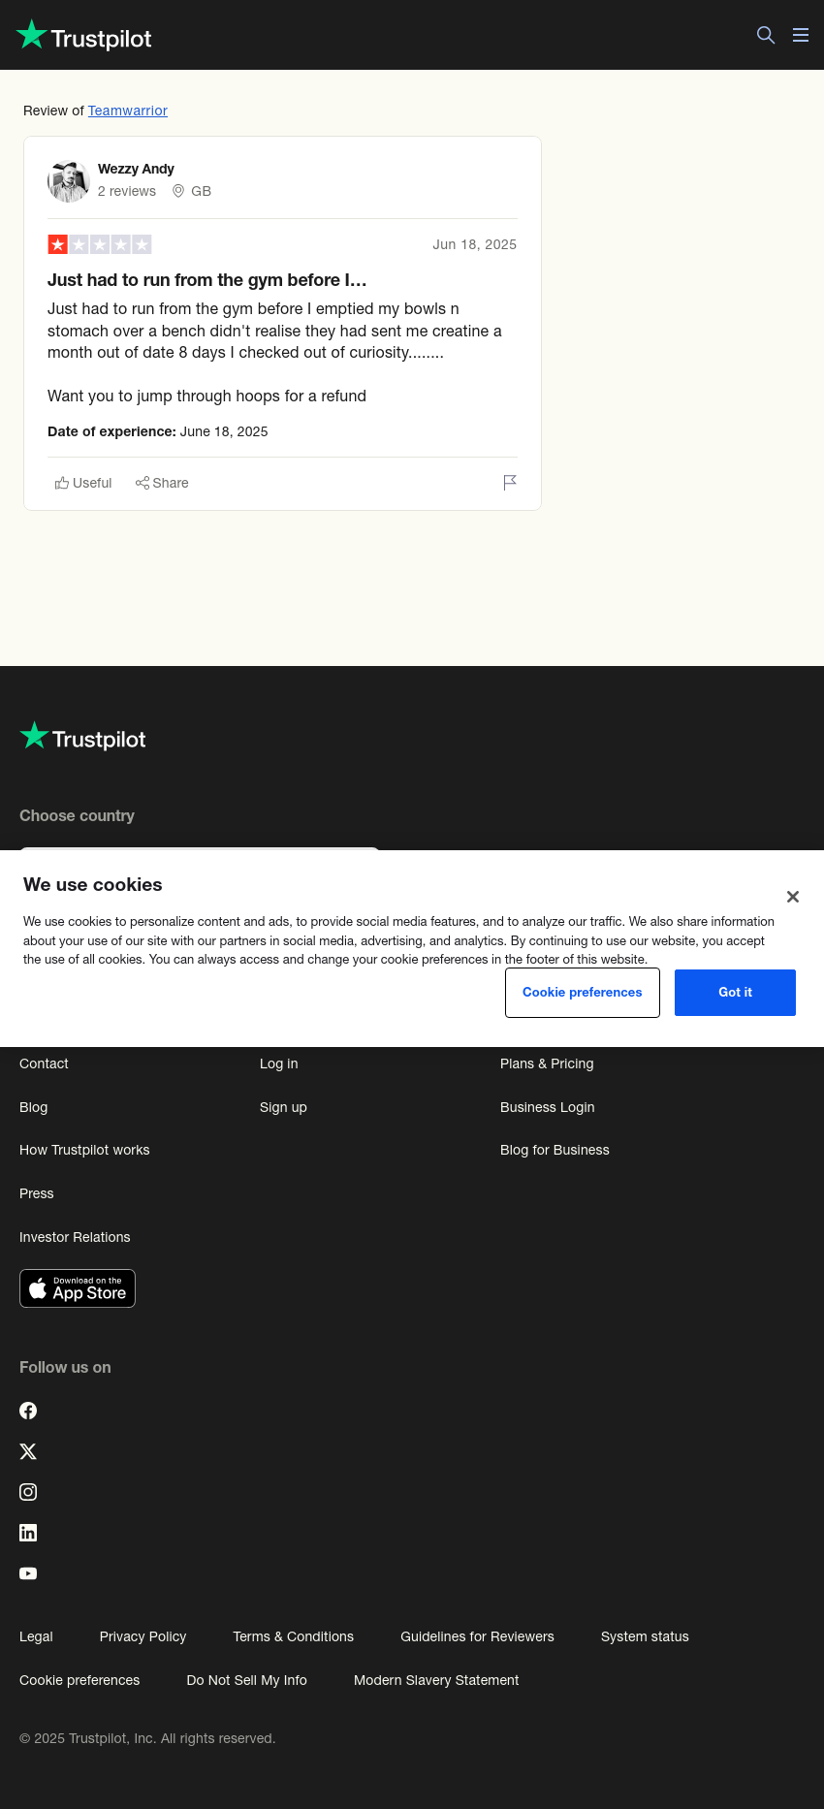Open the Contact footer link
This screenshot has height=1809, width=824.
[x=44, y=1063]
